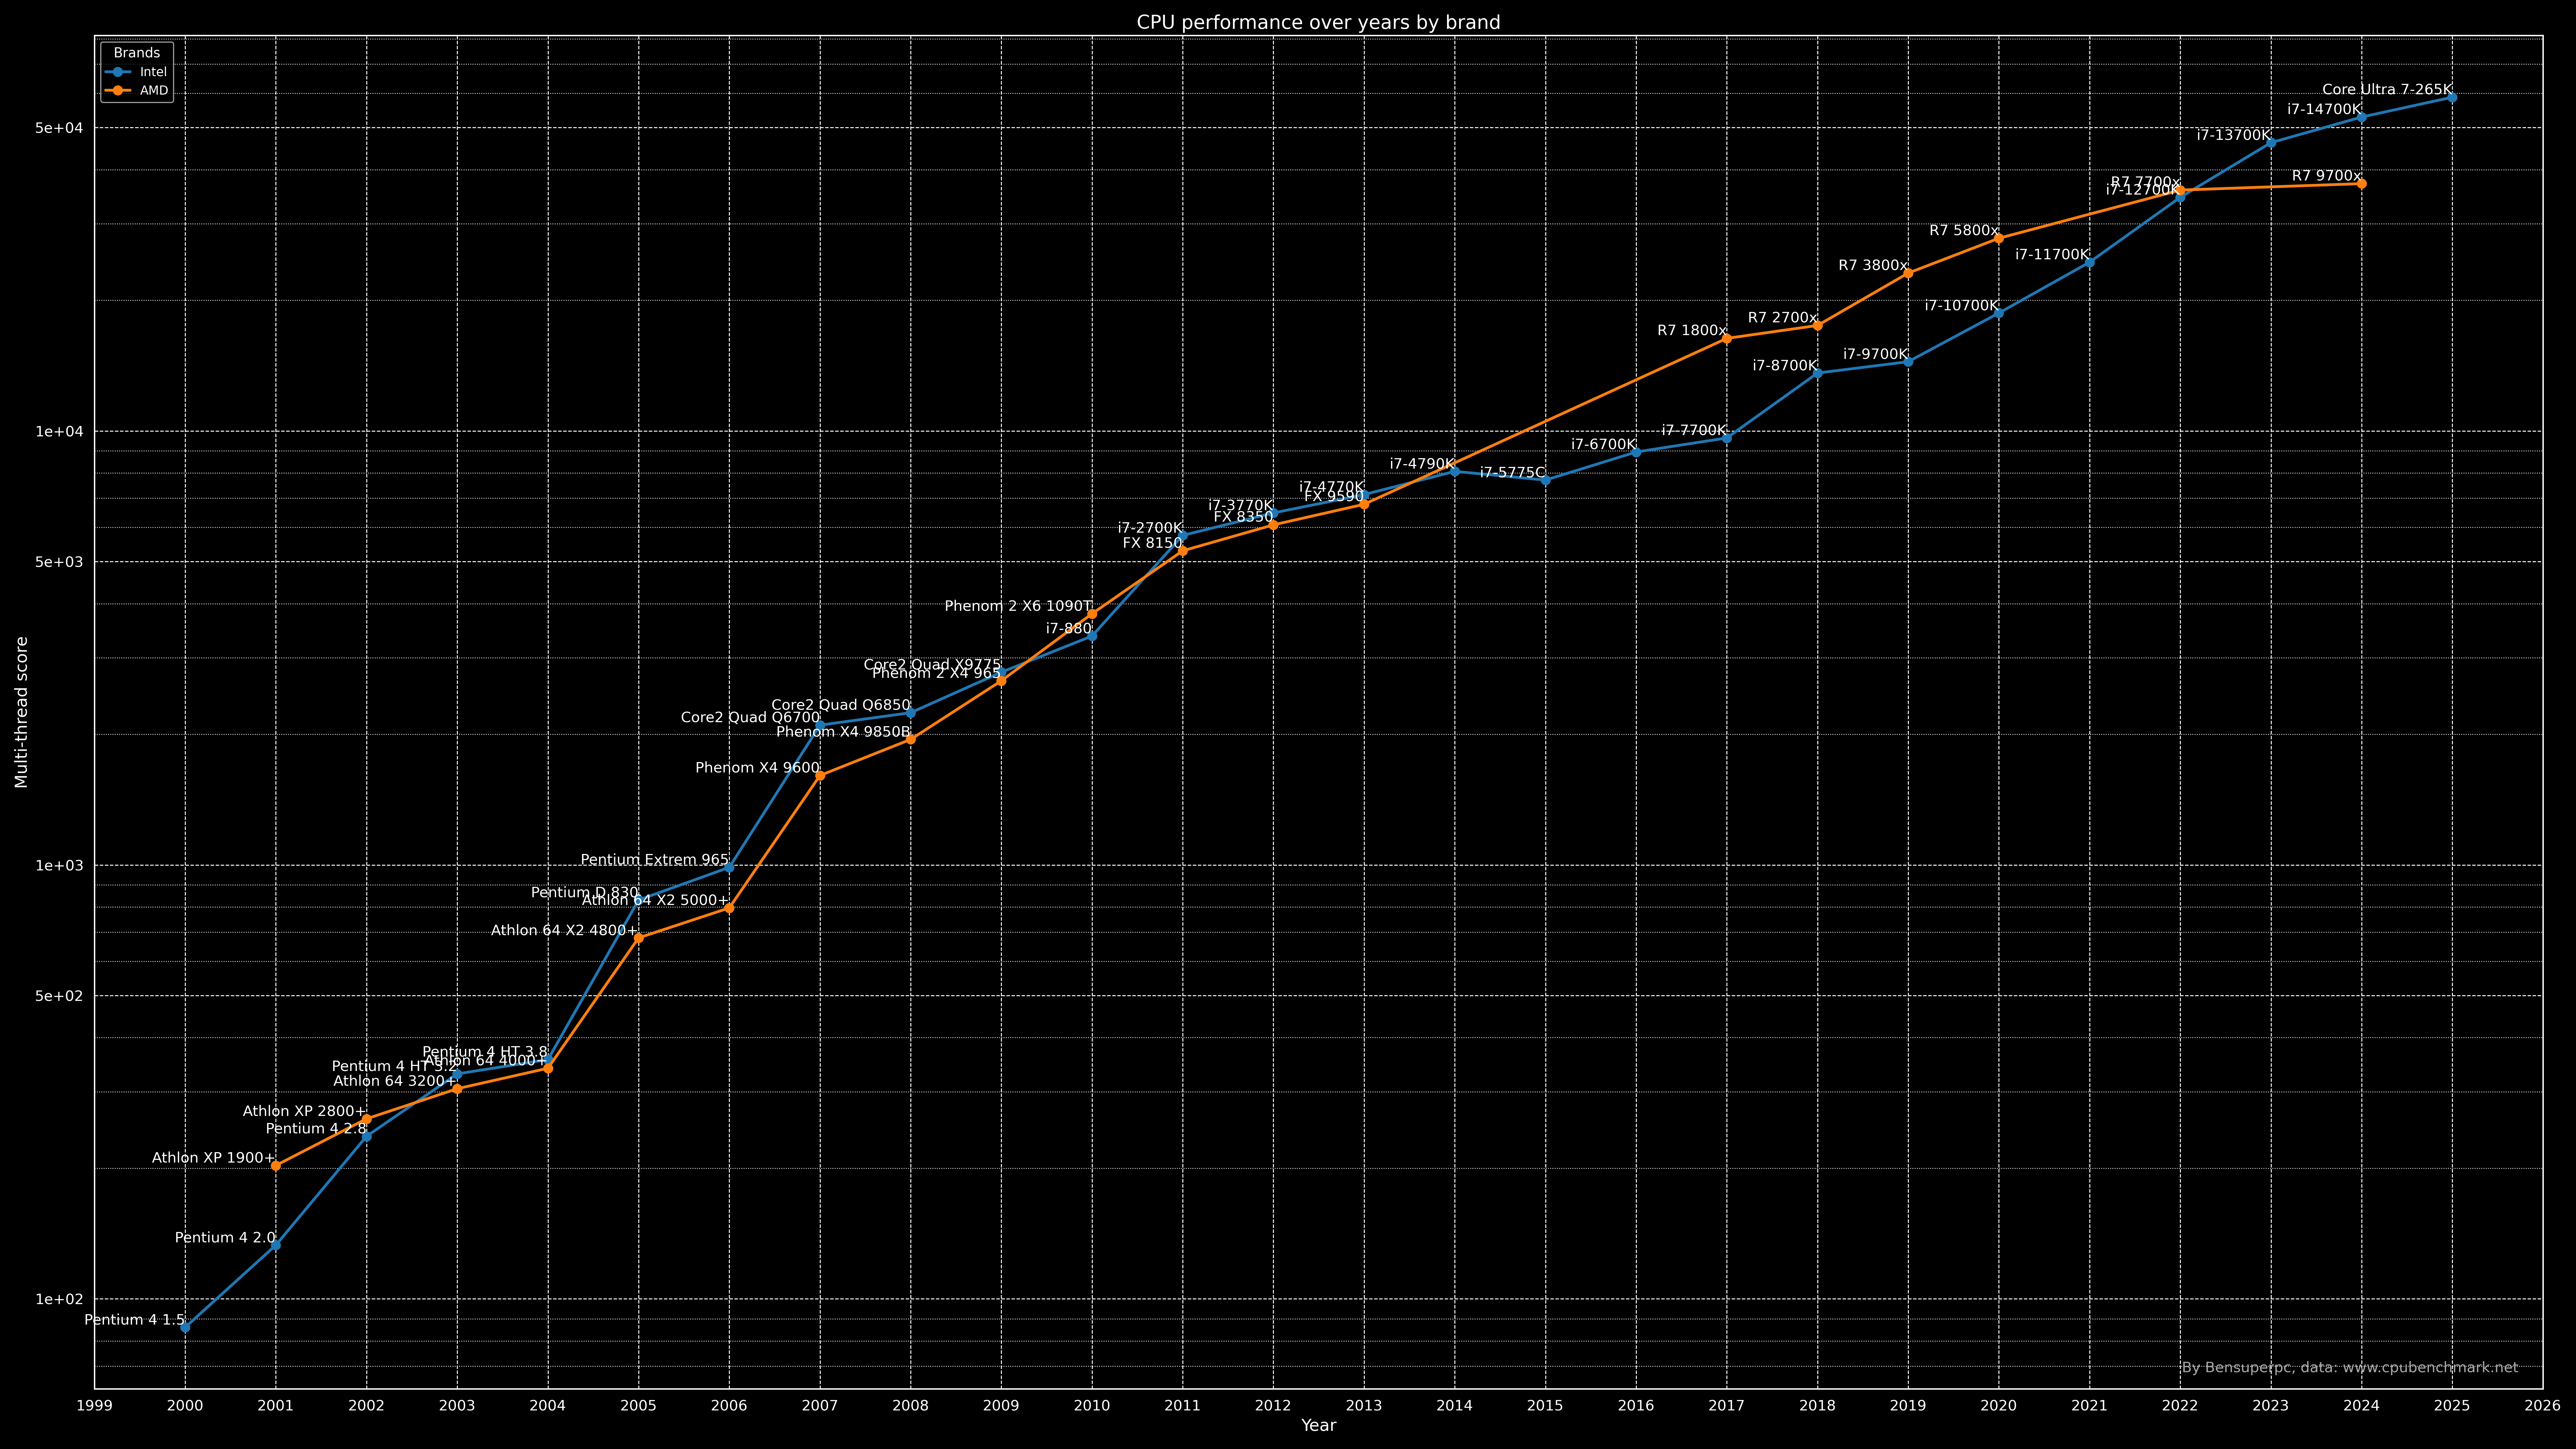Select the 'Core2 Quad Q6850' data label
This screenshot has width=2576, height=1449.
(841, 706)
